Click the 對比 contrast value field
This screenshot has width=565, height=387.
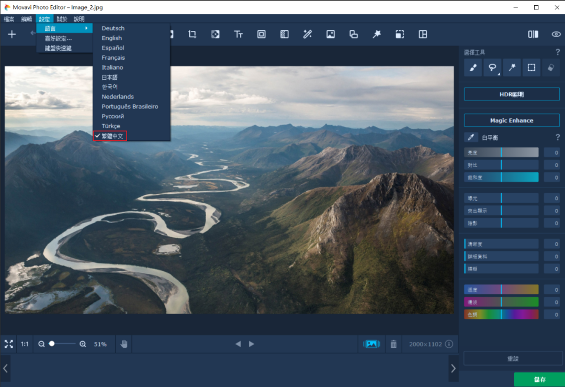coord(552,165)
